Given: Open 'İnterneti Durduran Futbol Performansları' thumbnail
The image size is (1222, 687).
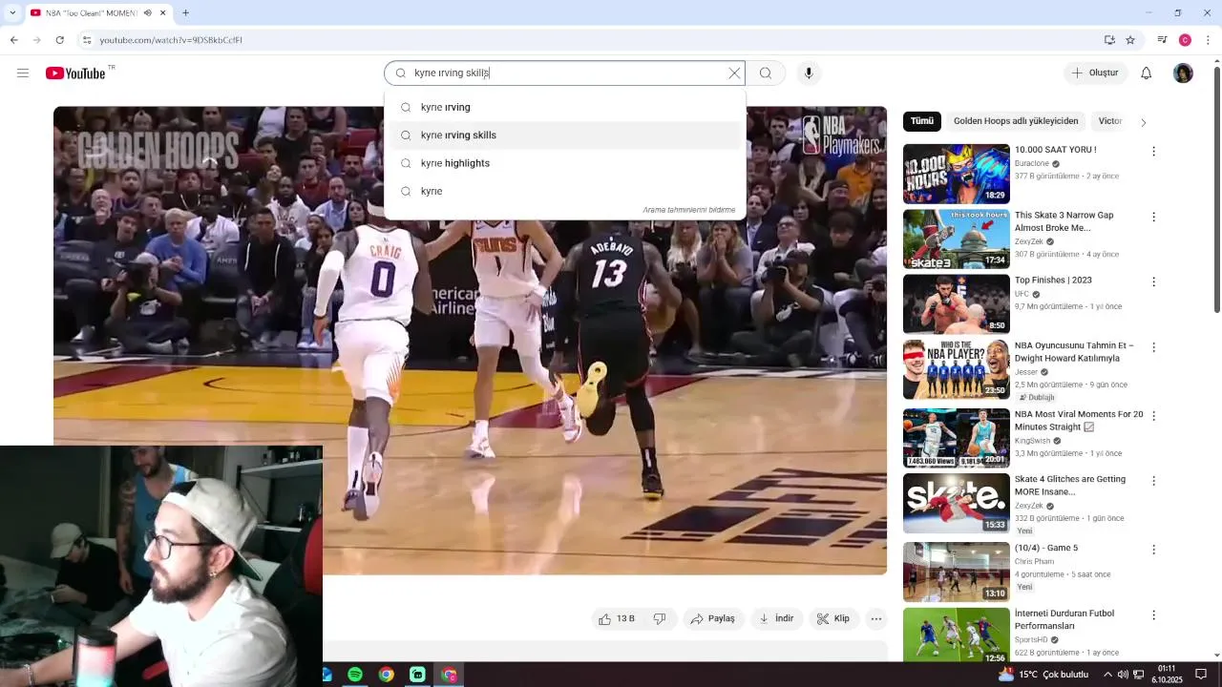Looking at the screenshot, I should (x=956, y=636).
